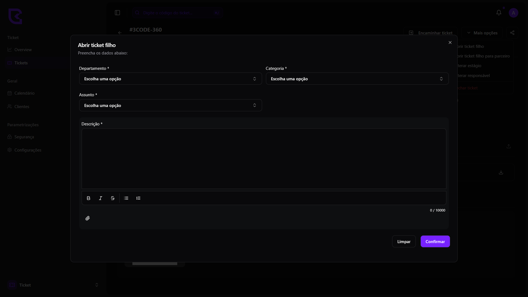This screenshot has width=528, height=297.
Task: Toggle bold formatting in description editor
Action: (x=89, y=198)
